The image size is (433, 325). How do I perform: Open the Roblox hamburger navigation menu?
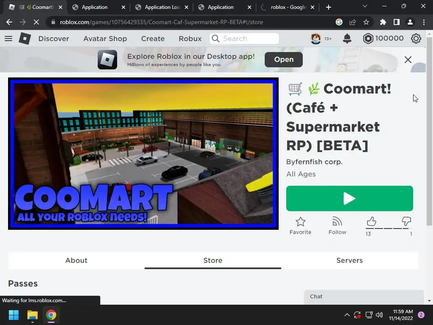click(8, 39)
